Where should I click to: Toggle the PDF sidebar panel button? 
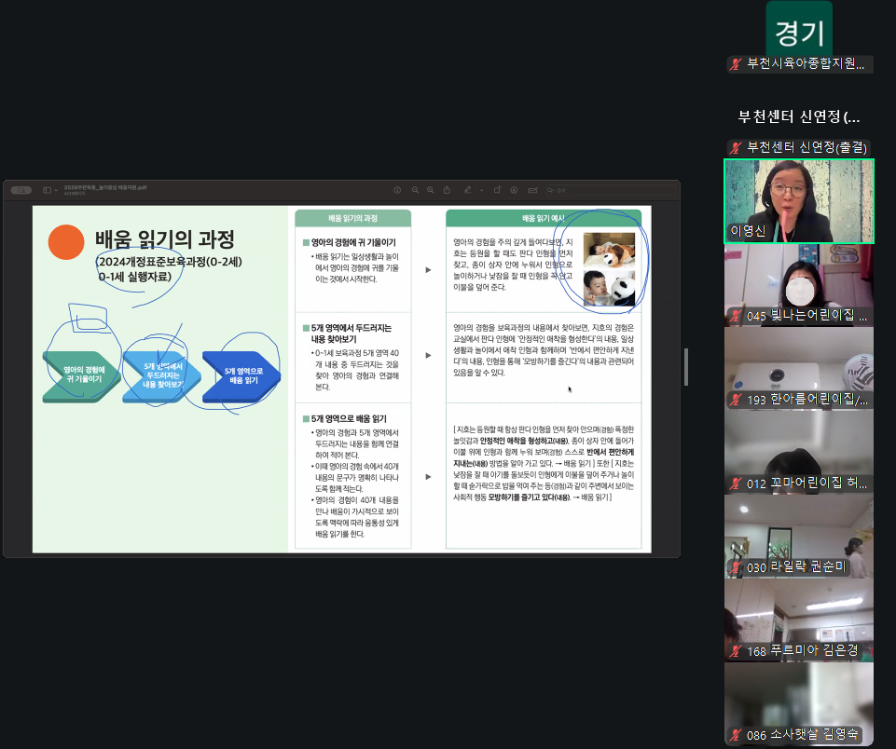click(46, 190)
